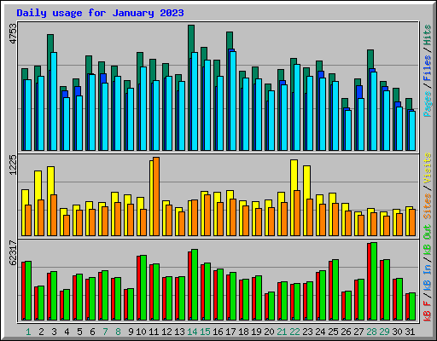Click the cyan pages bar for day 31
Screen dimensions: 437x341
(x=412, y=130)
